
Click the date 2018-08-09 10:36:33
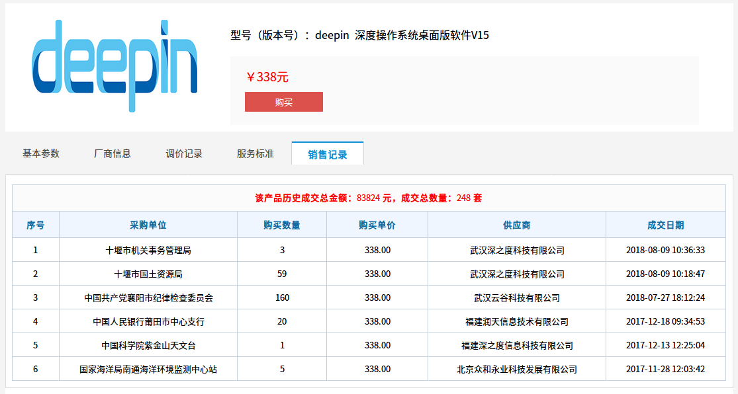(665, 250)
